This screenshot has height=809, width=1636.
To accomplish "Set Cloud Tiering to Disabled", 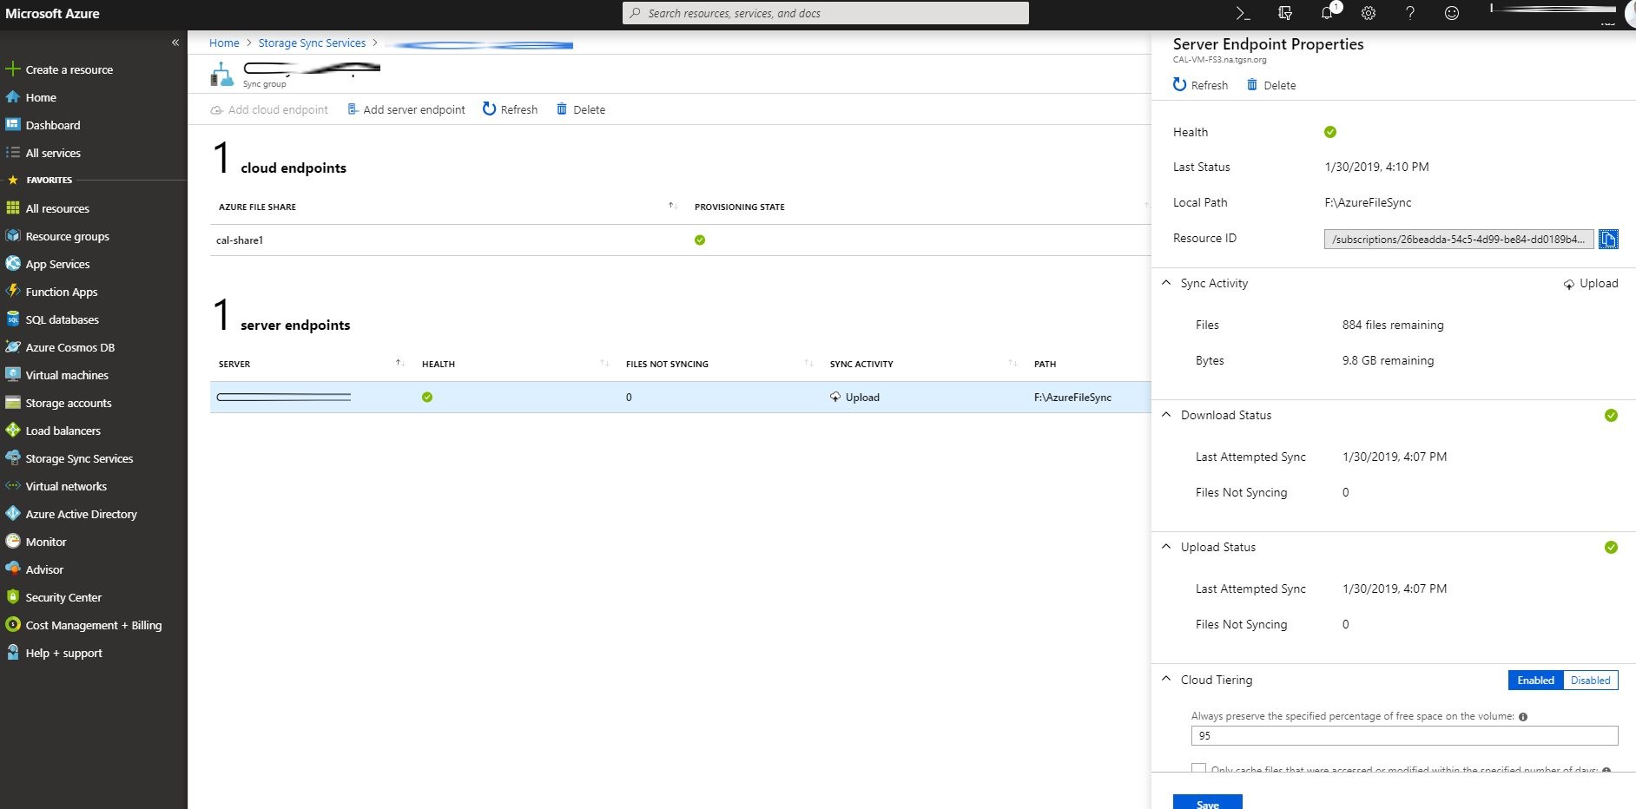I will 1590,681.
